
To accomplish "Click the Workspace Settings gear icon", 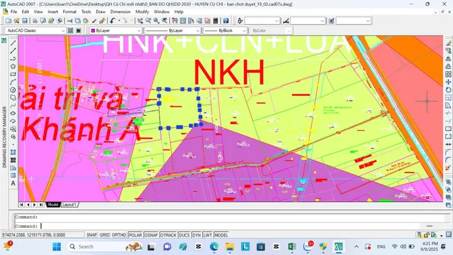I will click(70, 30).
